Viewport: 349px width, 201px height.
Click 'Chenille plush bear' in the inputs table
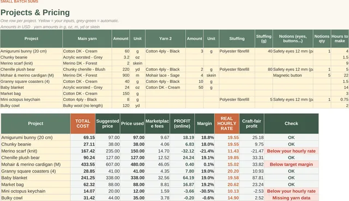pyautogui.click(x=32, y=69)
